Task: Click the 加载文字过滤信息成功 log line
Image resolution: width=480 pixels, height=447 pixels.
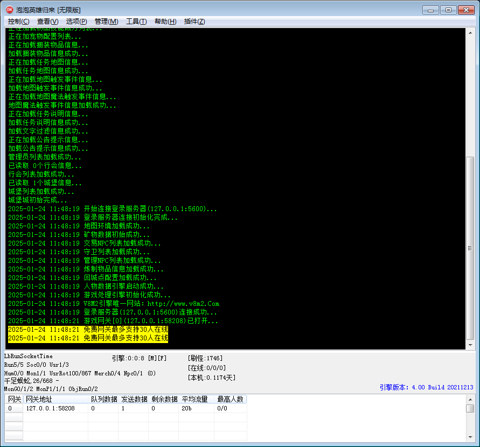Action: pyautogui.click(x=48, y=131)
